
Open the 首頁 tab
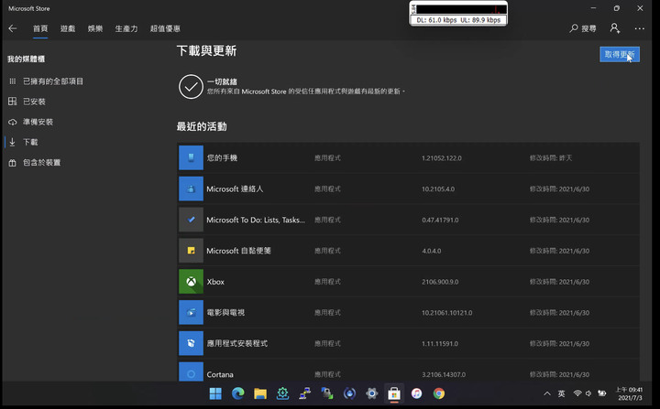pos(40,28)
